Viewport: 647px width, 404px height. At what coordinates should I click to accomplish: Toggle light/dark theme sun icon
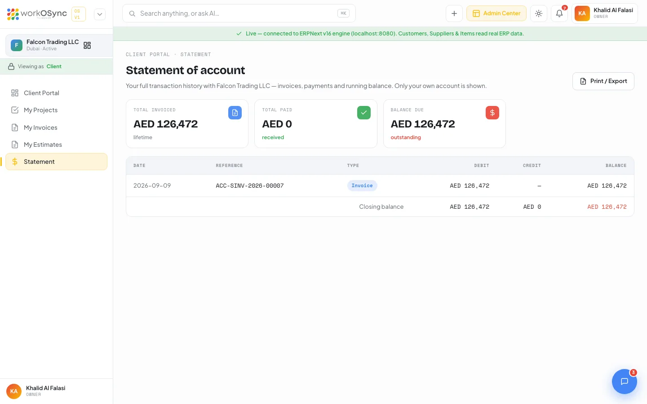pos(539,13)
